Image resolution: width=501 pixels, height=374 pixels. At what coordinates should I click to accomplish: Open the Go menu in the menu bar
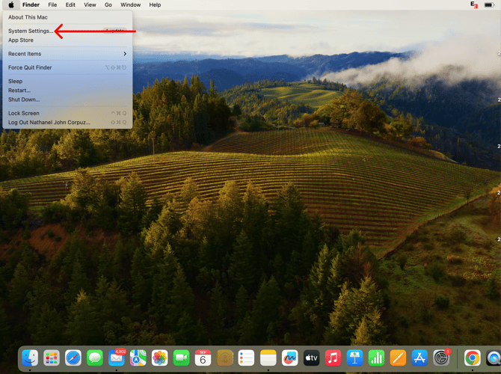108,4
